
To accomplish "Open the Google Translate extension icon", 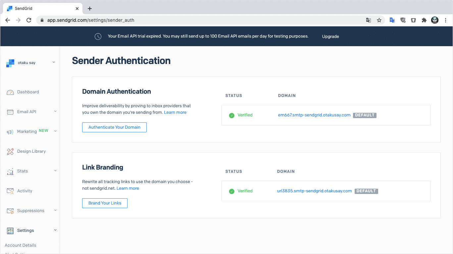I will click(x=392, y=20).
